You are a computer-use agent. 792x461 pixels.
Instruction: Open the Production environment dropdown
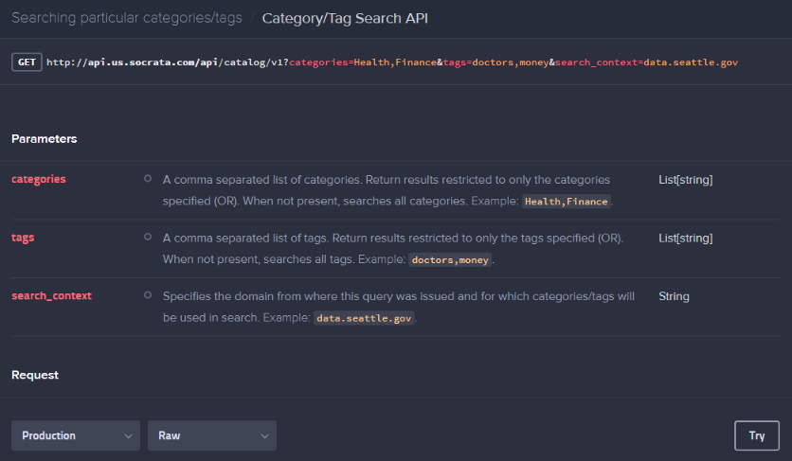point(76,435)
